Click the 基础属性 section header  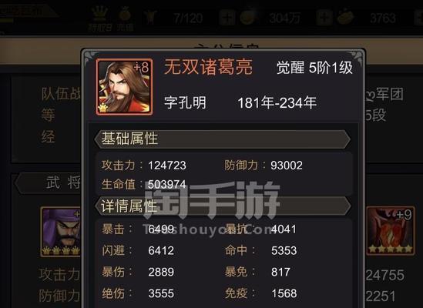223,139
